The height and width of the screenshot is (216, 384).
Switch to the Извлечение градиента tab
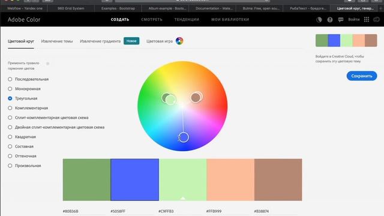point(100,41)
